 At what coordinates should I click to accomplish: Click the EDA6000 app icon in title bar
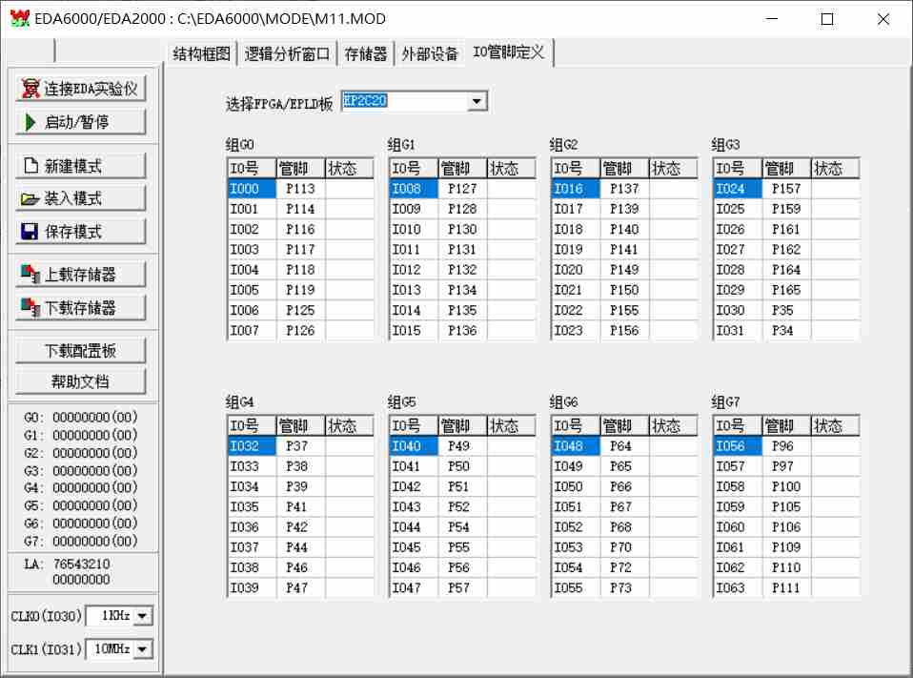(18, 19)
